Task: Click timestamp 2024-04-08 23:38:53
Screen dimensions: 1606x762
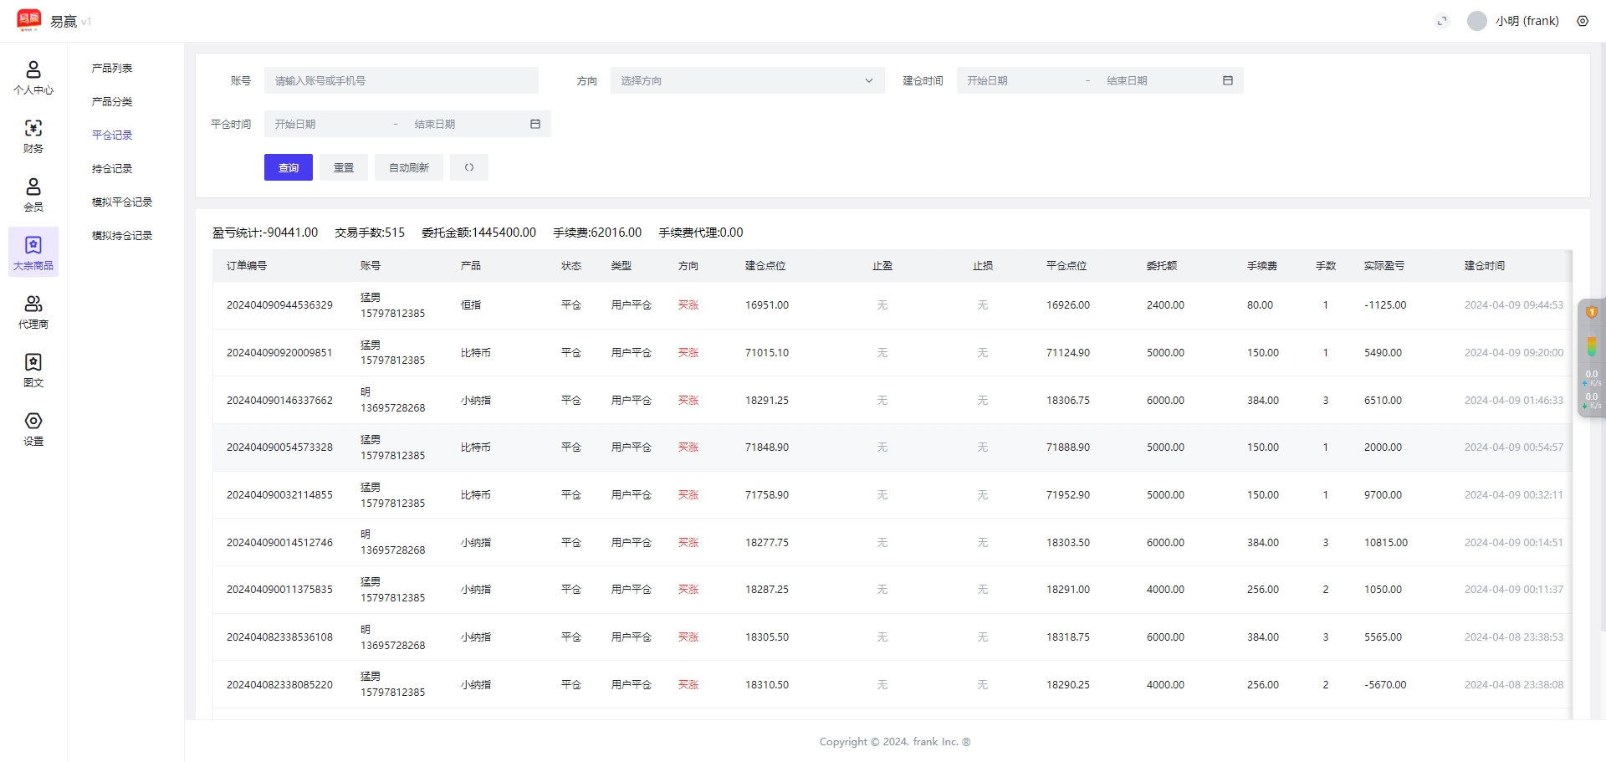Action: (1514, 637)
